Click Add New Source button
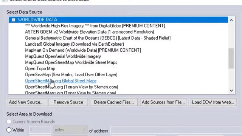Viewport: 242px width, 136px height. click(26, 102)
